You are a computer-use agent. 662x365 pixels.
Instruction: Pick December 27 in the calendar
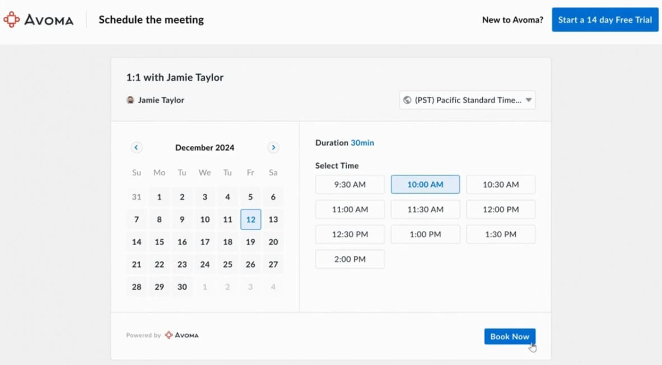(273, 264)
